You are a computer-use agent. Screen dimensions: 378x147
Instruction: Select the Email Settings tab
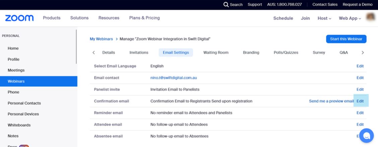click(176, 52)
